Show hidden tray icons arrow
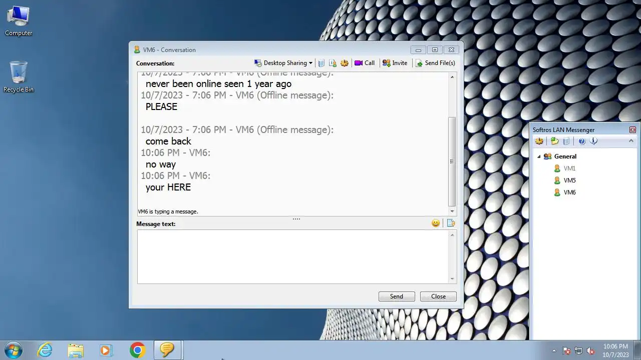The height and width of the screenshot is (360, 641). coord(554,350)
